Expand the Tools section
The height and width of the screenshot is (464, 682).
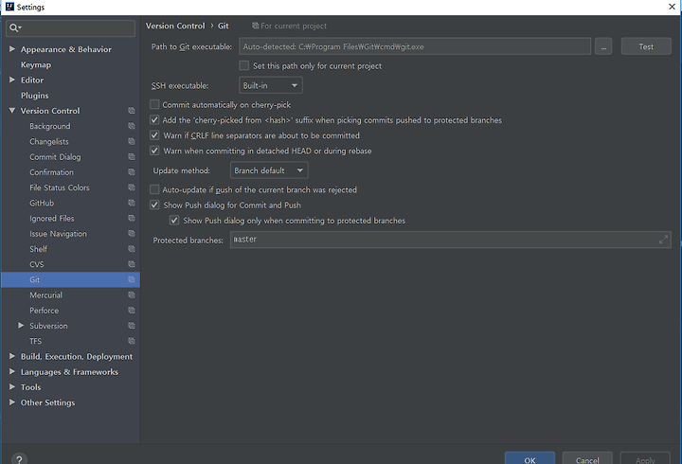[12, 387]
